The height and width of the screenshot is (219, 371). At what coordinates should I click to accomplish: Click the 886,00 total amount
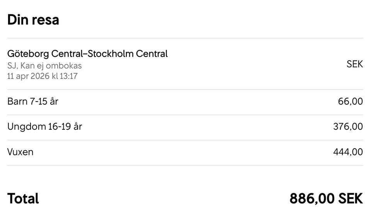pyautogui.click(x=311, y=199)
